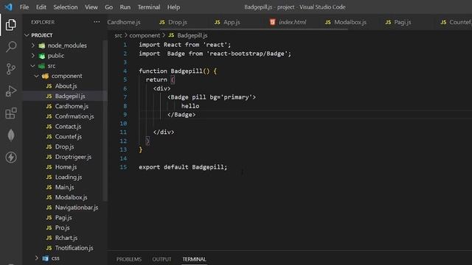Click the css folder icon

(x=46, y=258)
